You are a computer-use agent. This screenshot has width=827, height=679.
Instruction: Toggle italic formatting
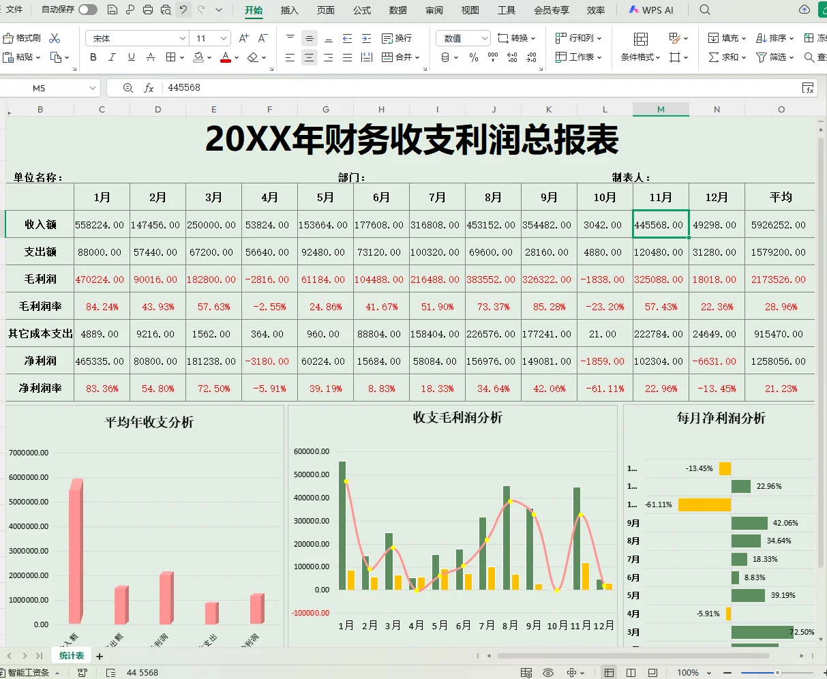point(112,57)
